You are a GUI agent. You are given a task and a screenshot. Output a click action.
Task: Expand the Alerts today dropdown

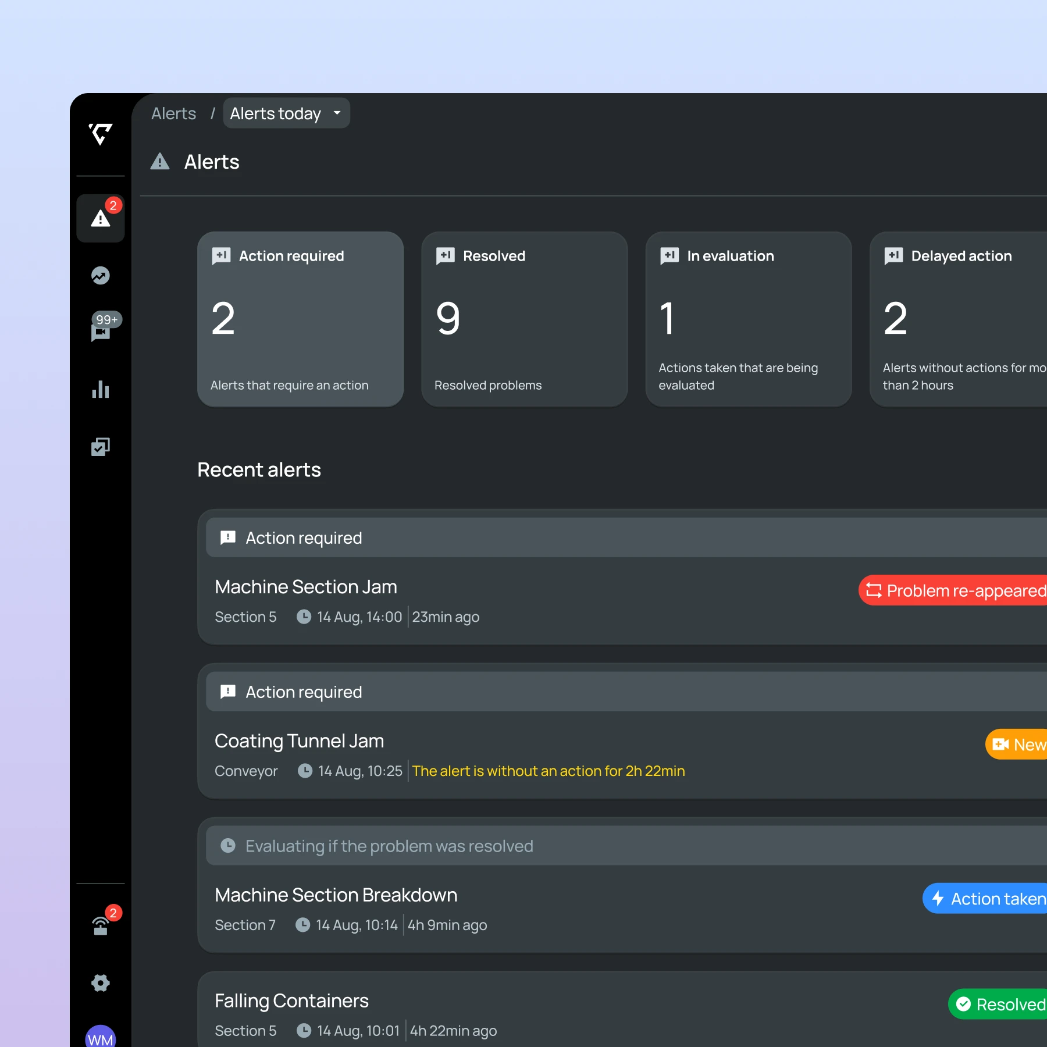(x=286, y=113)
